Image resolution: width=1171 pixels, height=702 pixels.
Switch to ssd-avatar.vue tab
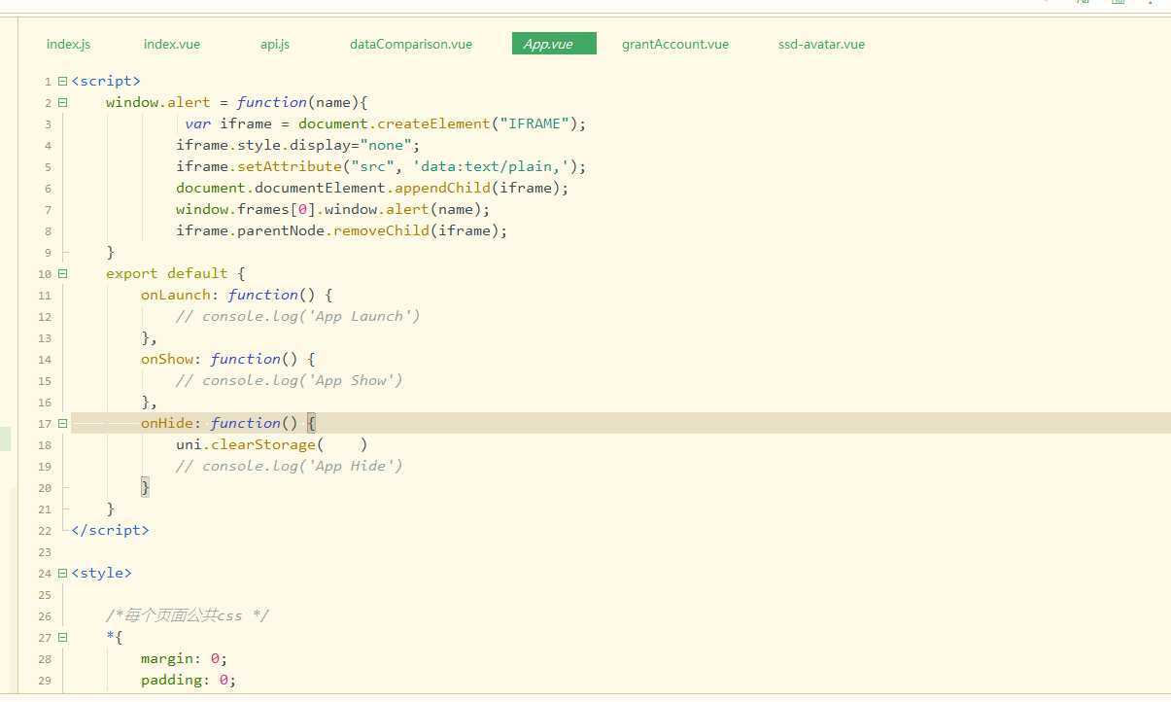(821, 44)
